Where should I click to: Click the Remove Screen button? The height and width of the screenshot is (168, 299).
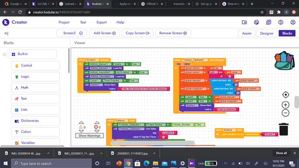tap(173, 33)
